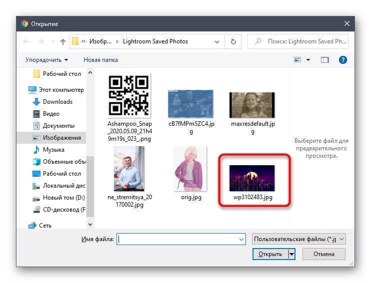
Task: Click sidebar scrollbar up arrow
Action: 90,72
